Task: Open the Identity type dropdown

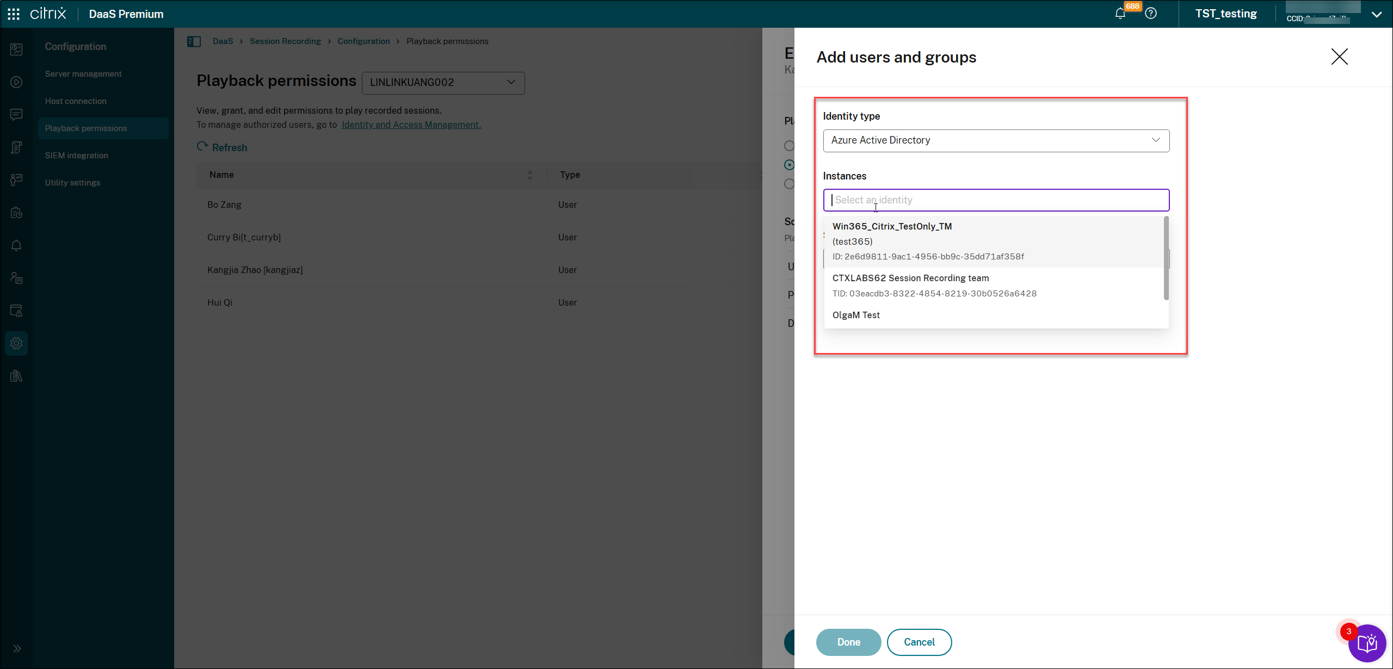Action: (996, 140)
